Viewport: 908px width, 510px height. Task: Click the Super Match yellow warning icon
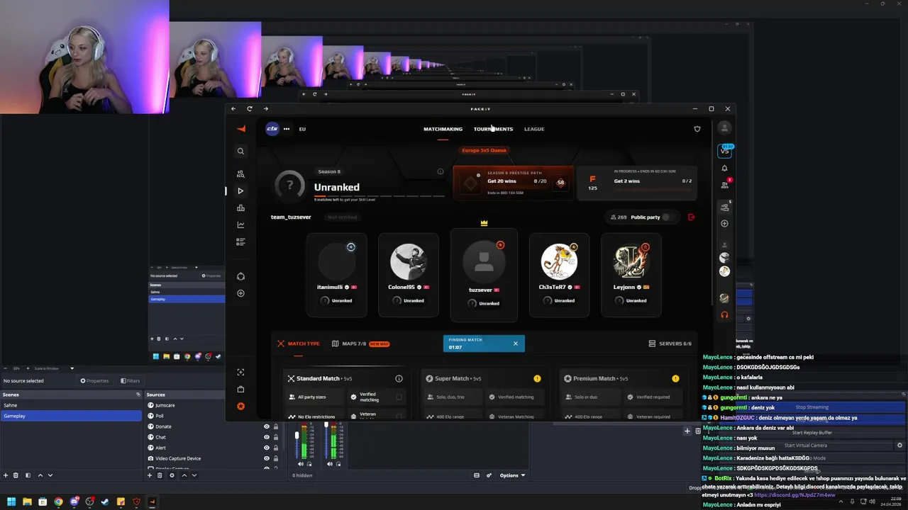click(x=537, y=378)
